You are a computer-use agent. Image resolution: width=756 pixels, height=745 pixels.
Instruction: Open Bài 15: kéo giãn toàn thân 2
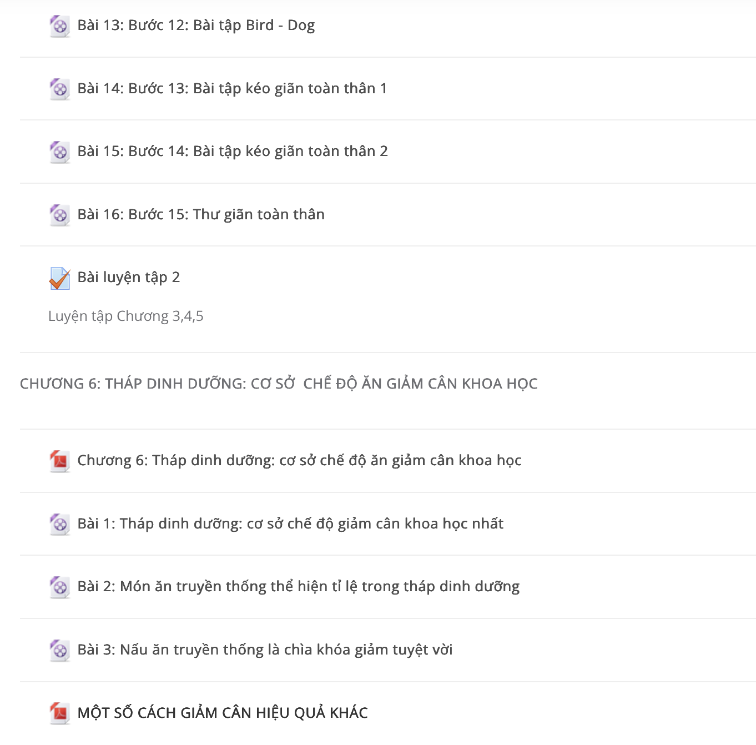[x=233, y=151]
